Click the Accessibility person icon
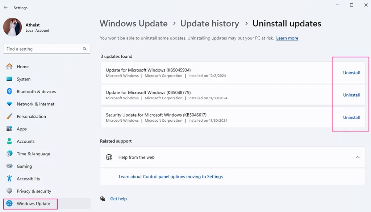371x212 pixels. click(x=10, y=178)
